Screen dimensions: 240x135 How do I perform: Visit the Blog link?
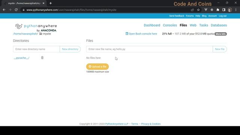click(204, 16)
